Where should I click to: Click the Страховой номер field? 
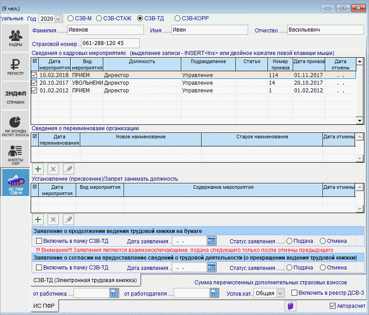pyautogui.click(x=111, y=43)
